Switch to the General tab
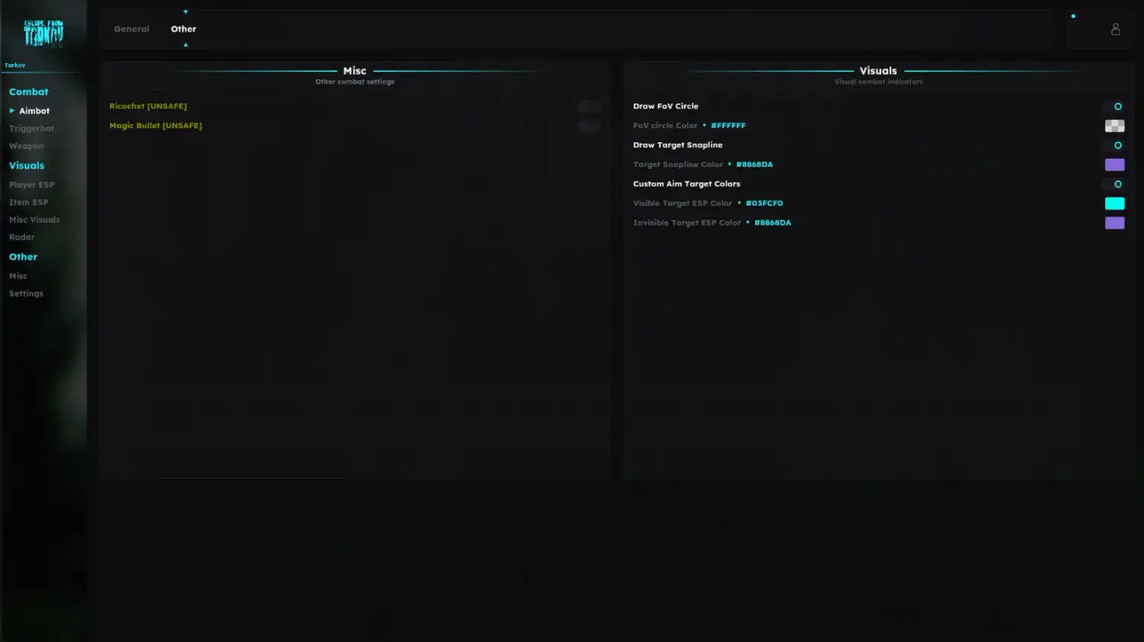Screen dimensions: 1144x642 tap(131, 28)
